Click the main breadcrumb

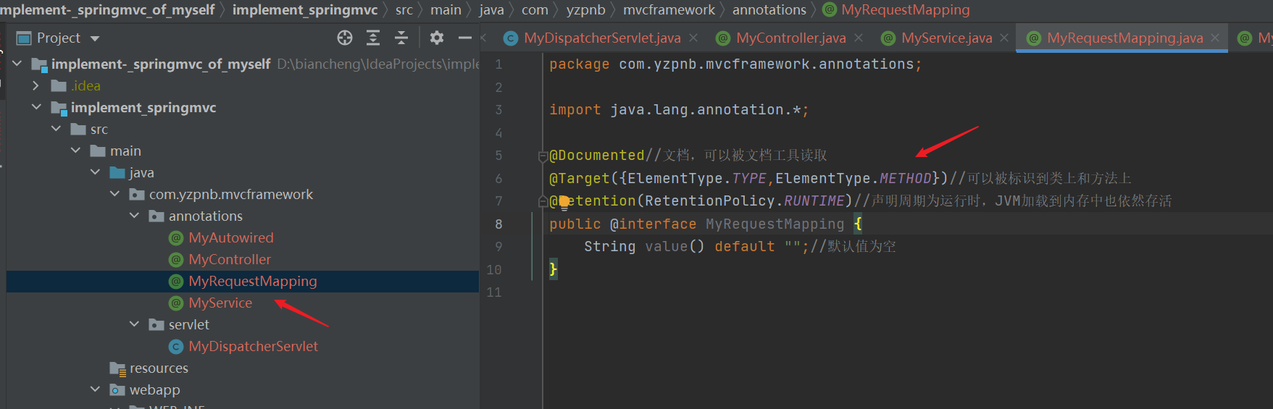tap(446, 9)
